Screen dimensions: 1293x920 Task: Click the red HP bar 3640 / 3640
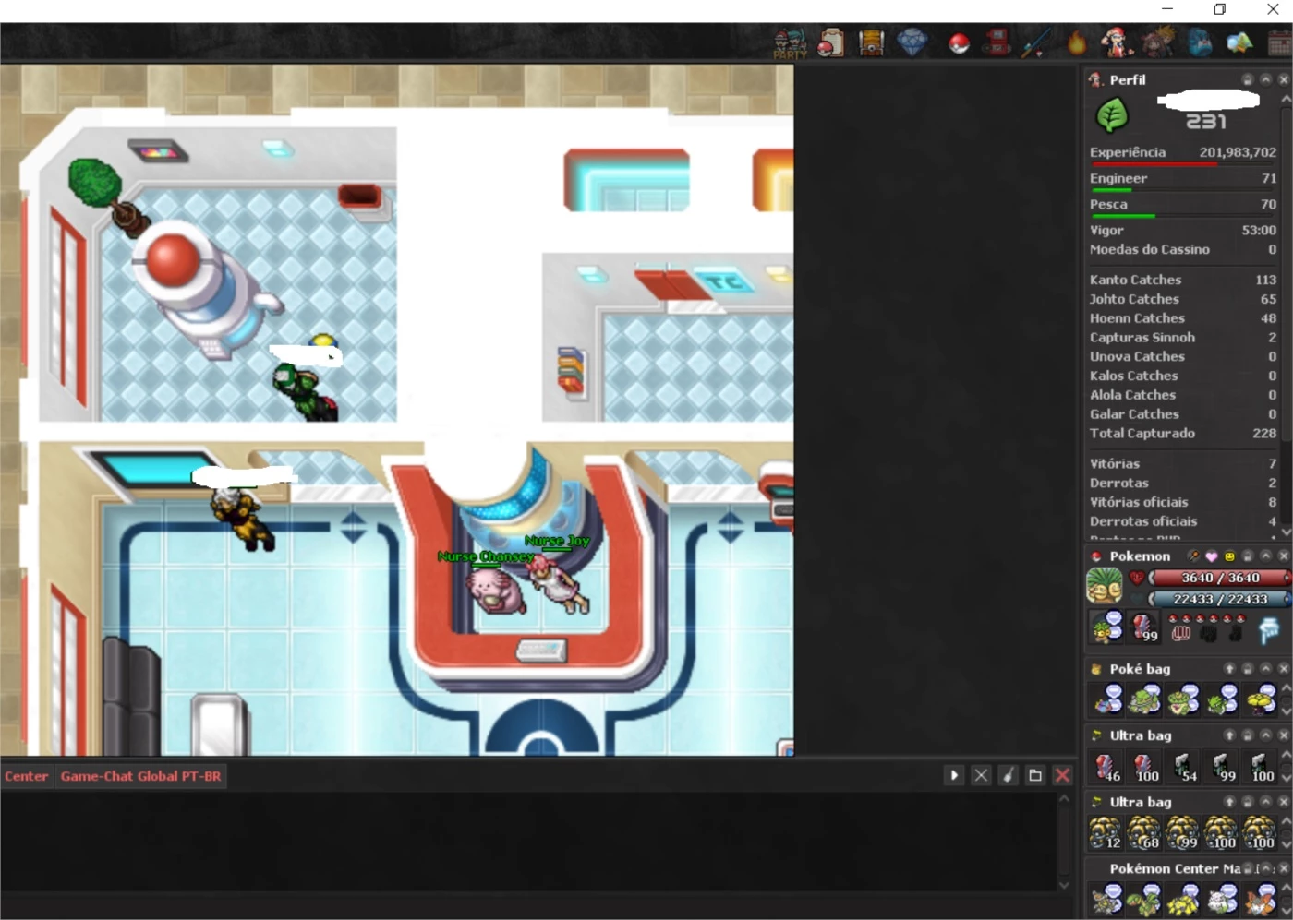(1220, 578)
